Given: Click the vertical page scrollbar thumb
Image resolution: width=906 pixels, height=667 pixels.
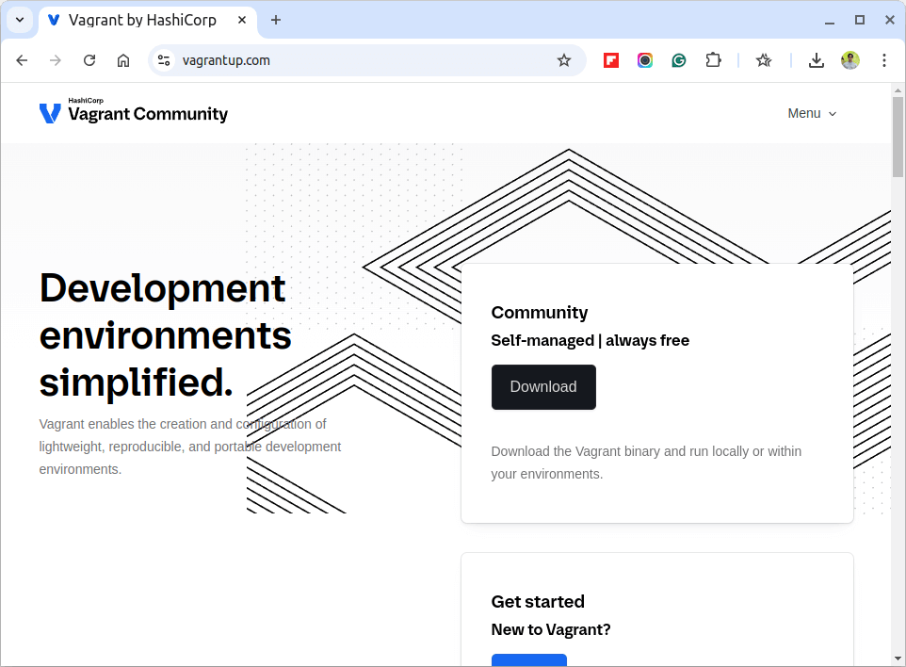Looking at the screenshot, I should tap(898, 137).
